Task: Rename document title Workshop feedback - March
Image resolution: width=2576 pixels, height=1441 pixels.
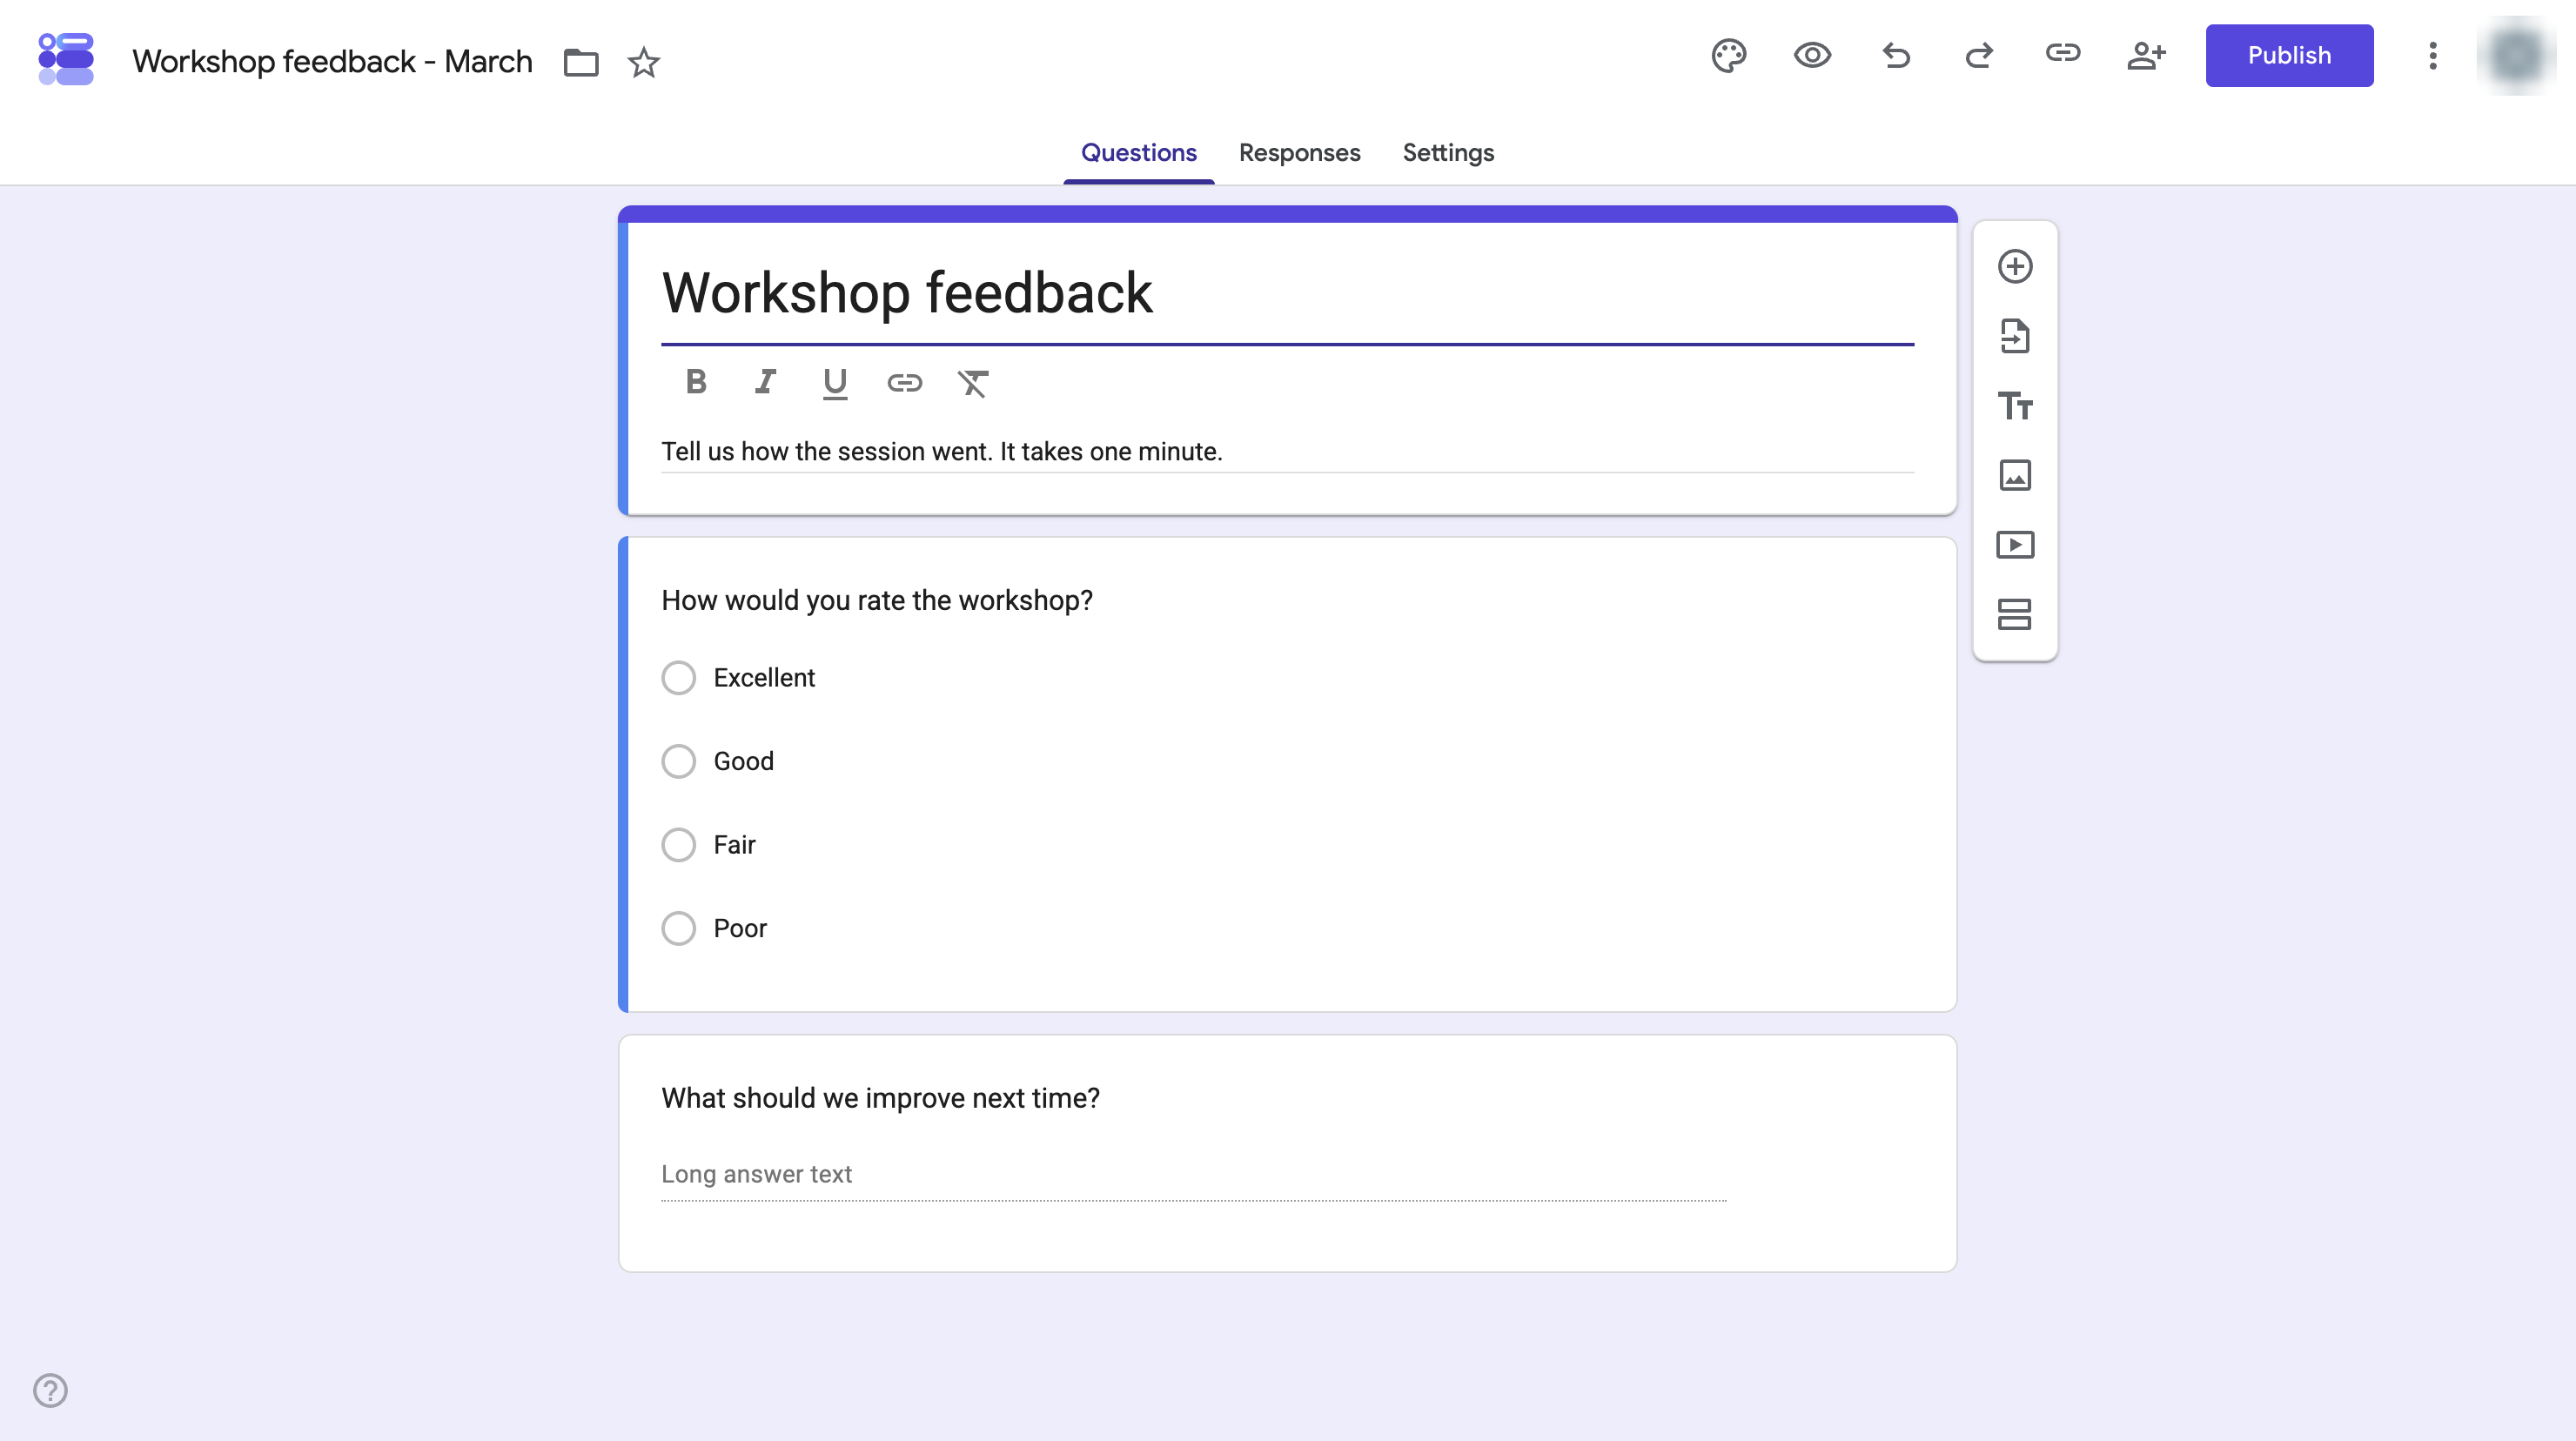Action: pos(333,62)
